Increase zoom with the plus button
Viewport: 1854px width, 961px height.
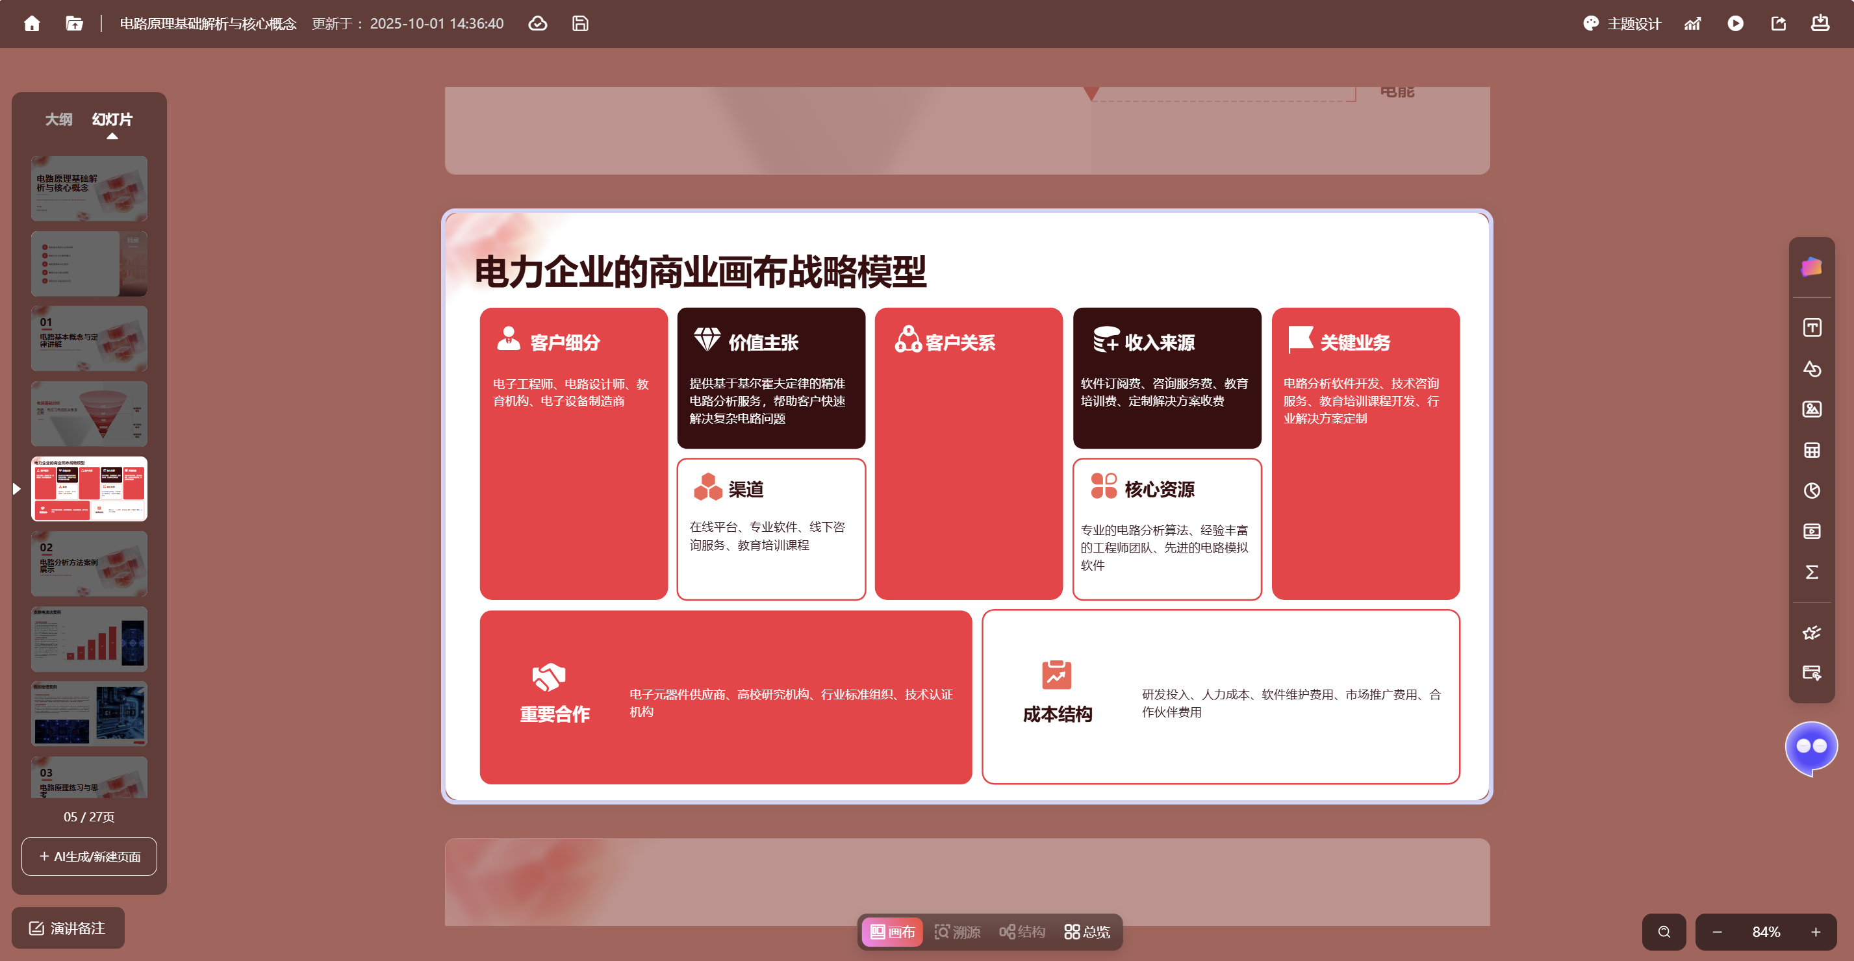[x=1815, y=932]
